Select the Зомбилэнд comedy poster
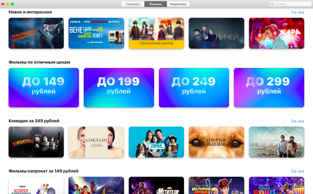The image size is (313, 194). tap(36, 142)
